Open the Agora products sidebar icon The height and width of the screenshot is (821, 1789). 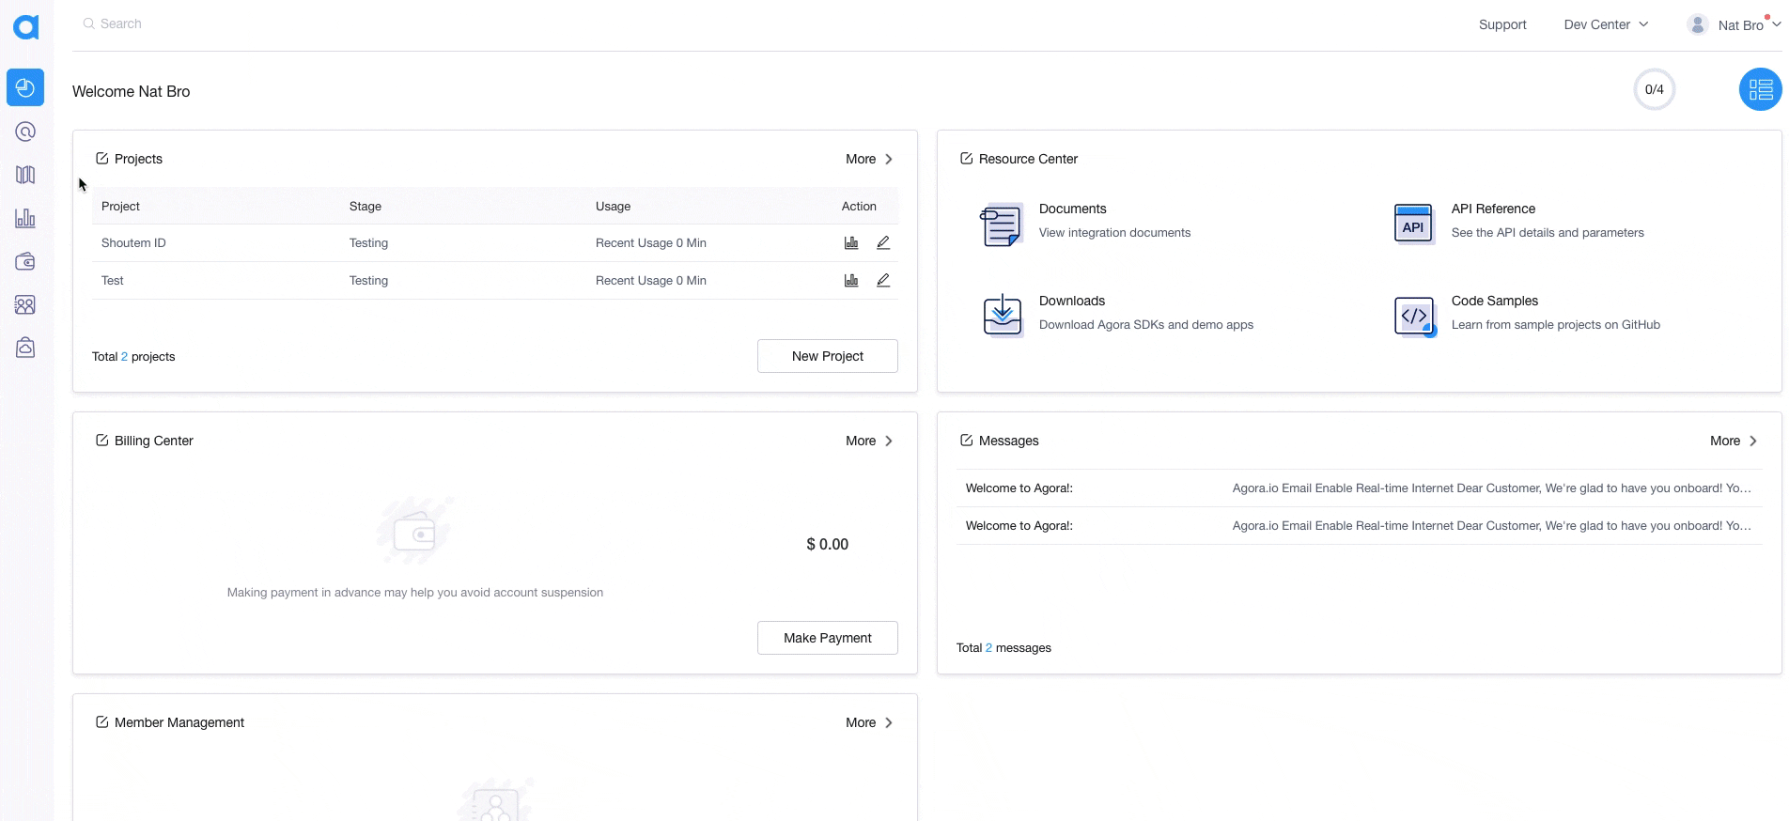click(25, 132)
